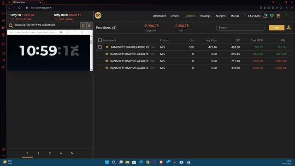This screenshot has height=166, width=295.
Task: Open the taskbar weather widget
Action: coord(8,162)
